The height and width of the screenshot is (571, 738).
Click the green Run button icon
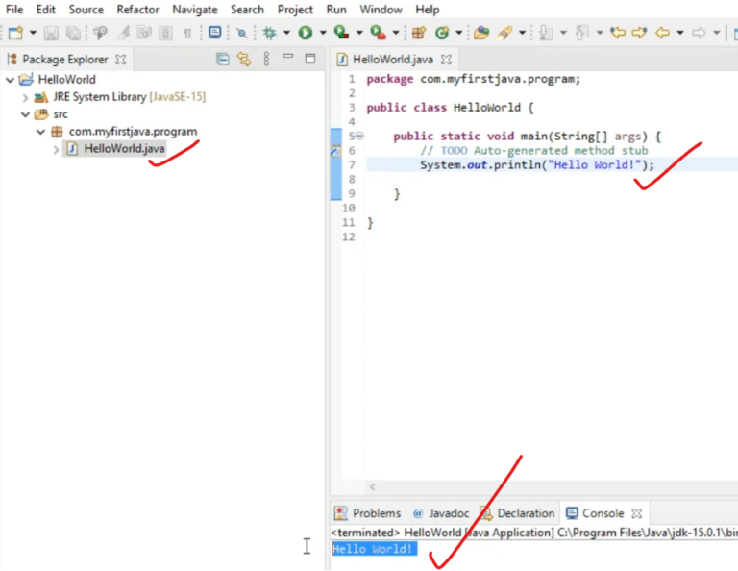pyautogui.click(x=306, y=33)
